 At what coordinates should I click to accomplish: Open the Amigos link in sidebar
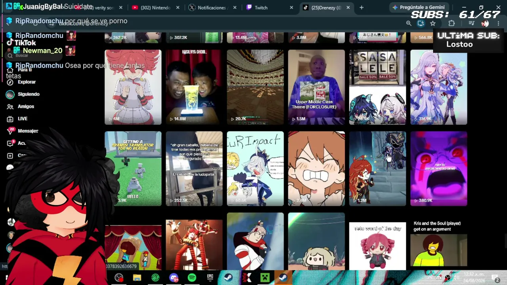tap(26, 106)
